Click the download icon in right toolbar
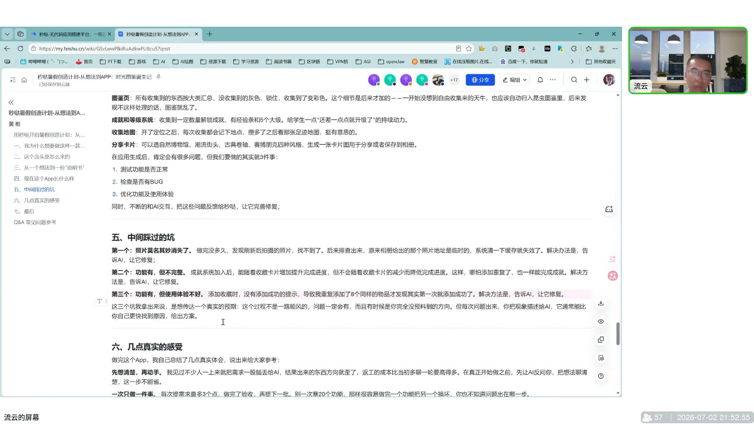 point(601,303)
